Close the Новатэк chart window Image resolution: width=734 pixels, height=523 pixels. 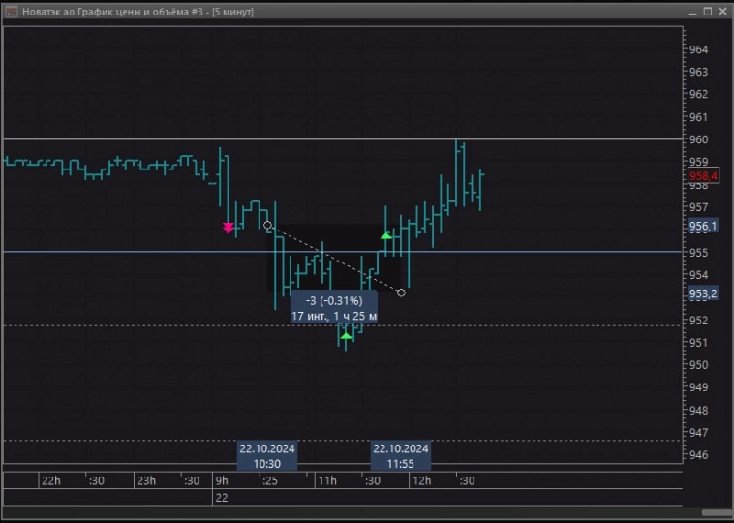pyautogui.click(x=720, y=12)
